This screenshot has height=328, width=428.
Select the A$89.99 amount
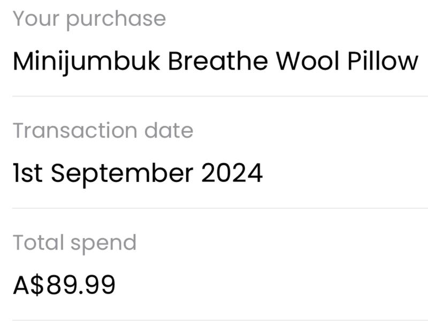64,285
